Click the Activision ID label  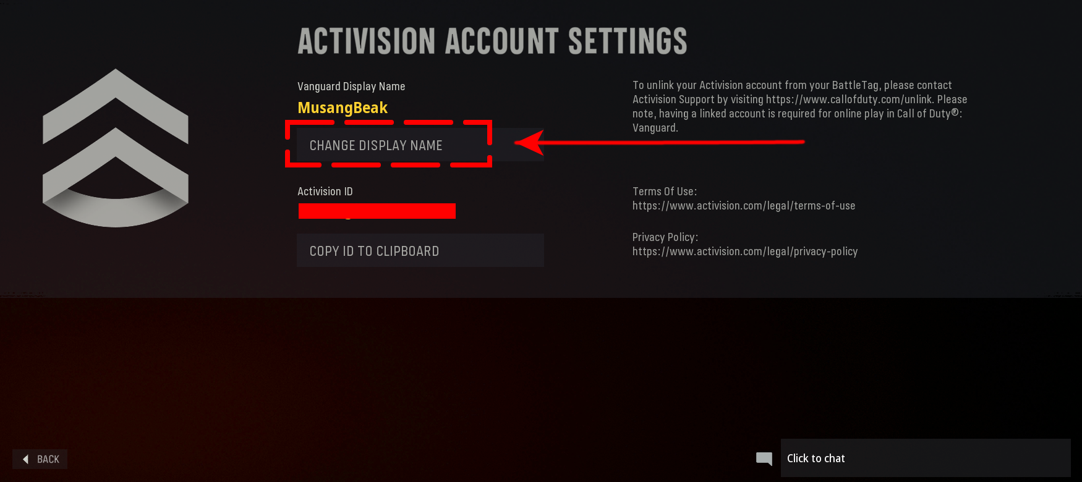pyautogui.click(x=325, y=192)
